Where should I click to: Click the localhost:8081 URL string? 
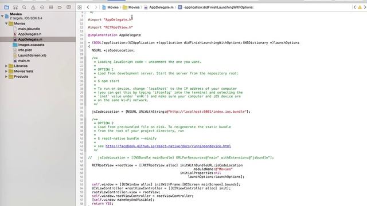coord(208,112)
